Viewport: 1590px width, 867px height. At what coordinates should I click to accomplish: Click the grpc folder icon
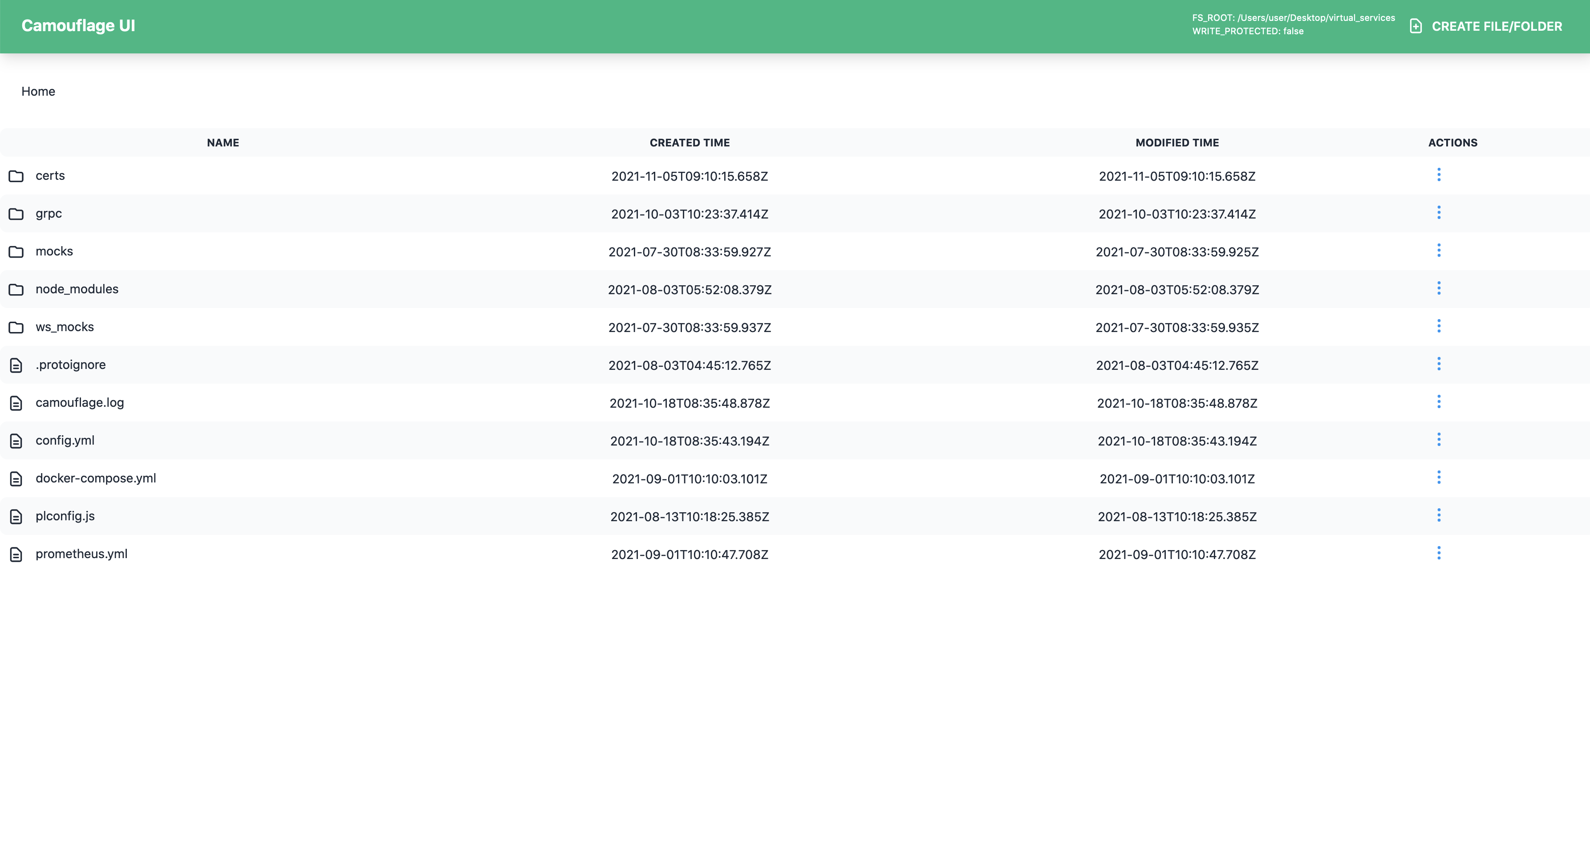click(16, 214)
